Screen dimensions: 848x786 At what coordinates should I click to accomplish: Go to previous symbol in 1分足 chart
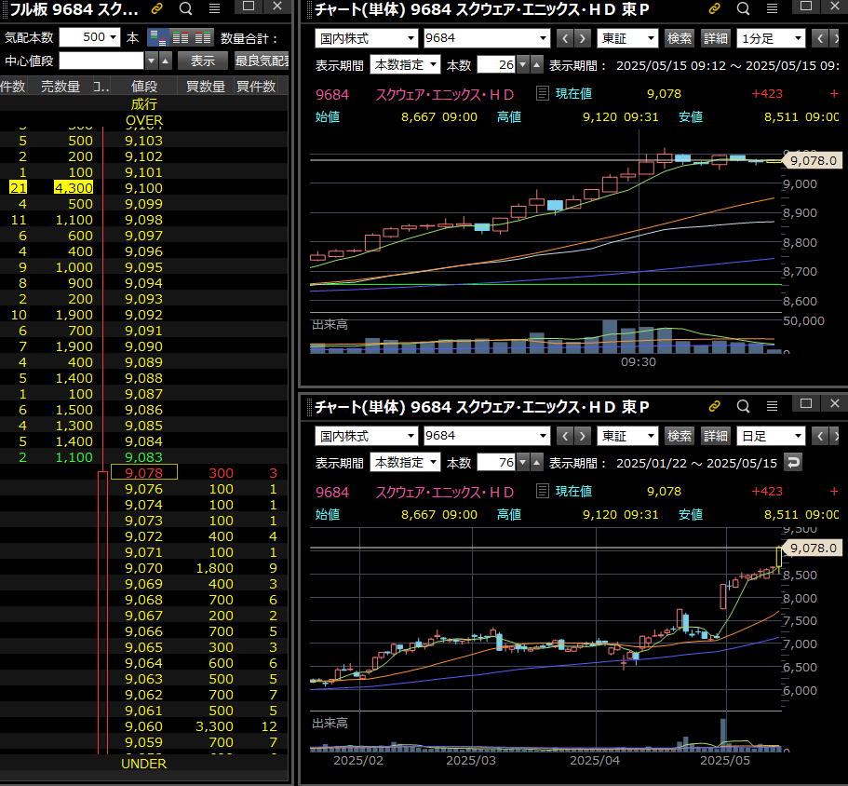pos(565,38)
